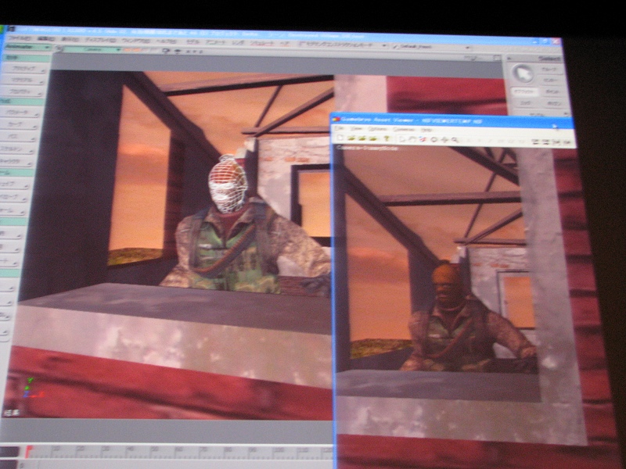The image size is (626, 469).
Task: Open the ディスプレイ menu
Action: pyautogui.click(x=101, y=40)
